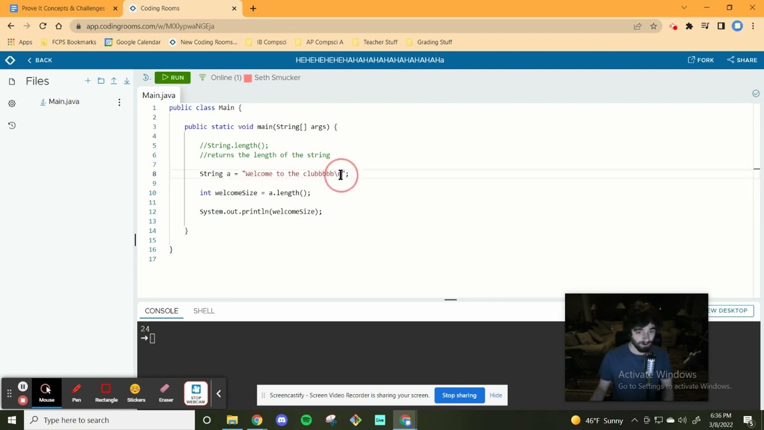Click the saved checkmark icon in the editor corner
Image resolution: width=764 pixels, height=430 pixels.
click(x=756, y=93)
